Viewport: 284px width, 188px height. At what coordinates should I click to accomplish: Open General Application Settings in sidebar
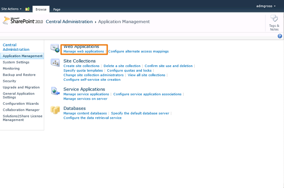point(18,95)
